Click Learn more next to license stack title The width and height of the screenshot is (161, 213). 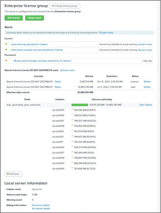pyautogui.click(x=67, y=70)
